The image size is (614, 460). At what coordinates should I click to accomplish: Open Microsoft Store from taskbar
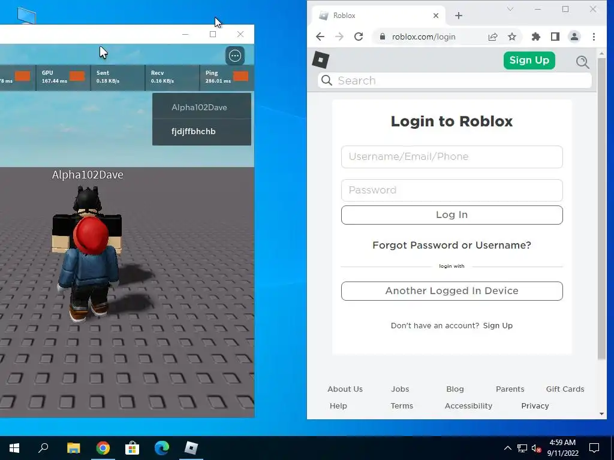[132, 448]
